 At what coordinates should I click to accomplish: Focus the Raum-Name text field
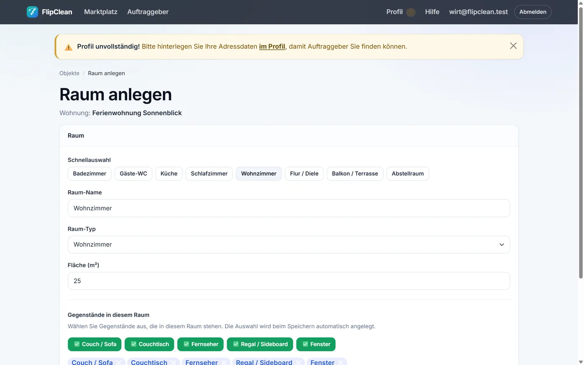click(289, 208)
